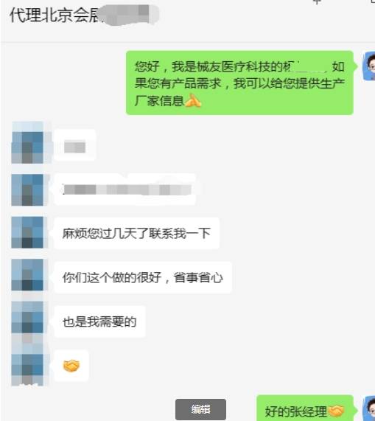Image resolution: width=375 pixels, height=421 pixels.
Task: Select the green message 好的张经理
Action: tap(305, 409)
